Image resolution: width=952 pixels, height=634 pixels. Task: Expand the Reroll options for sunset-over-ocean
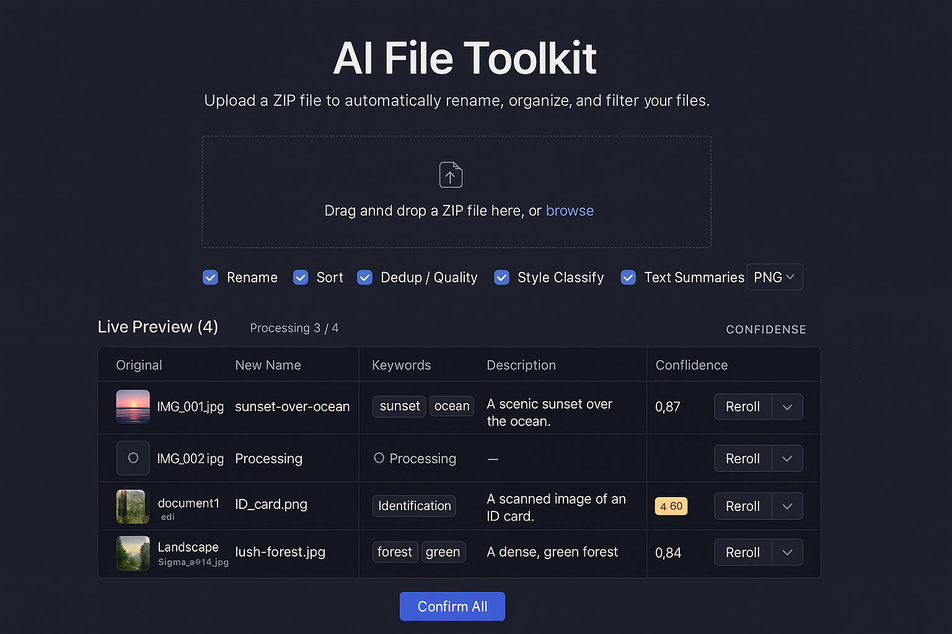click(x=787, y=407)
